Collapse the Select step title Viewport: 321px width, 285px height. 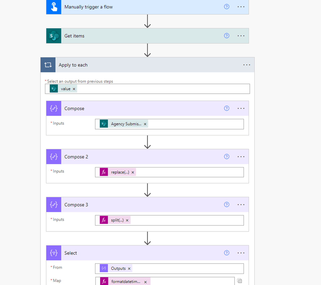point(71,253)
